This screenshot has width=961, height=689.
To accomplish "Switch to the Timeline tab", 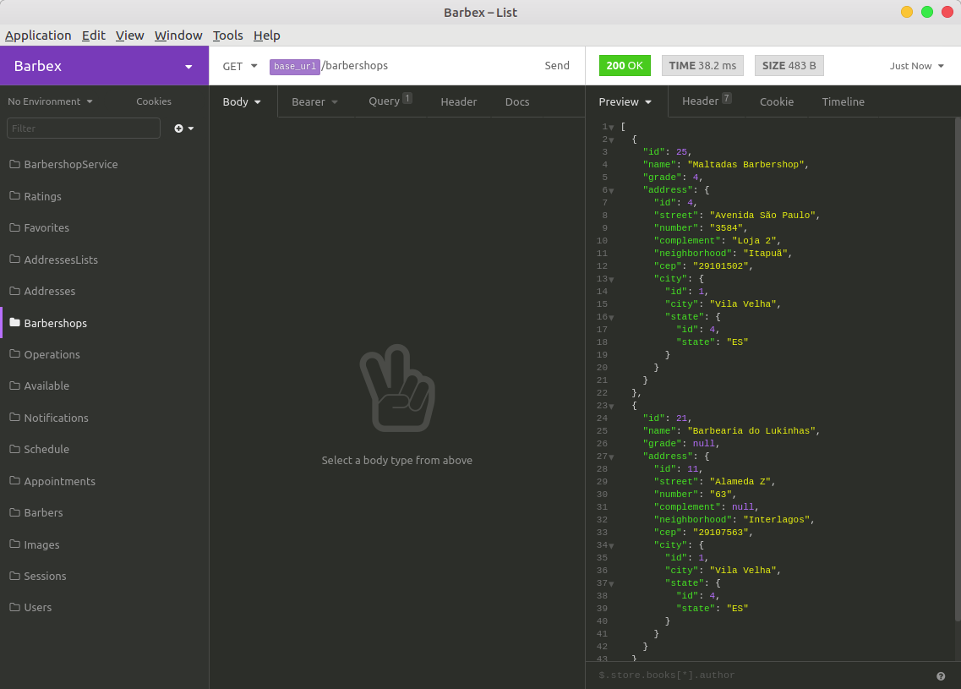I will 843,101.
